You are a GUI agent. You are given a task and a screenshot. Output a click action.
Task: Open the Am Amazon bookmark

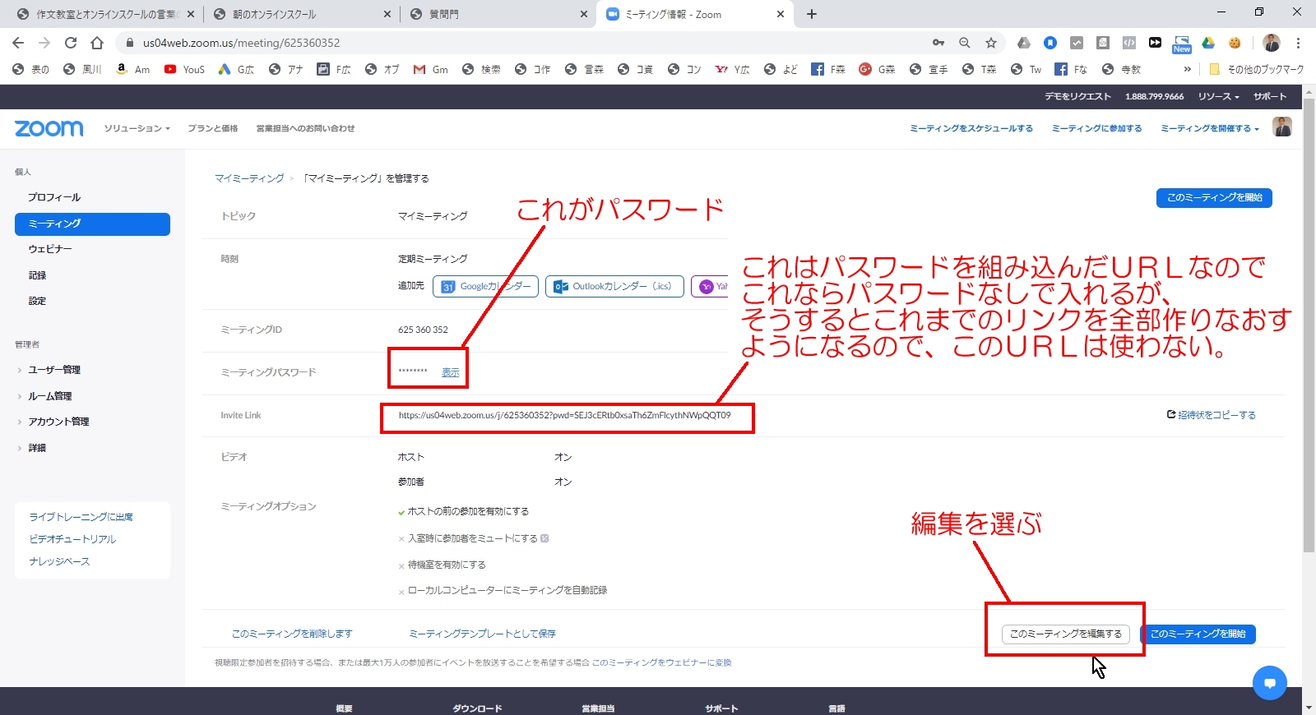132,69
